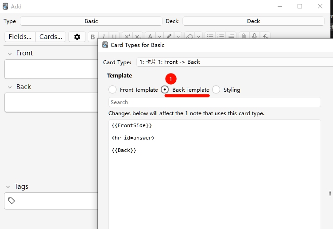This screenshot has width=333, height=229.
Task: Toggle italic formatting in Add window
Action: pyautogui.click(x=104, y=36)
